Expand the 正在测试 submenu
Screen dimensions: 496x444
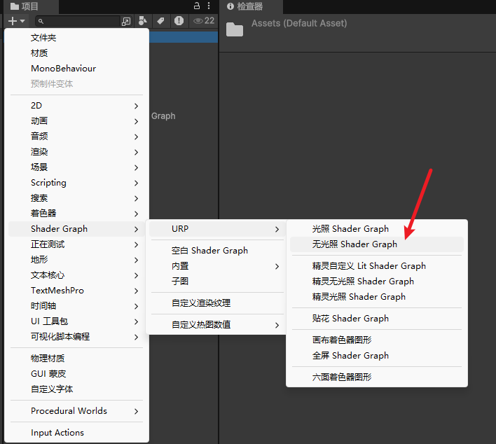pos(76,244)
